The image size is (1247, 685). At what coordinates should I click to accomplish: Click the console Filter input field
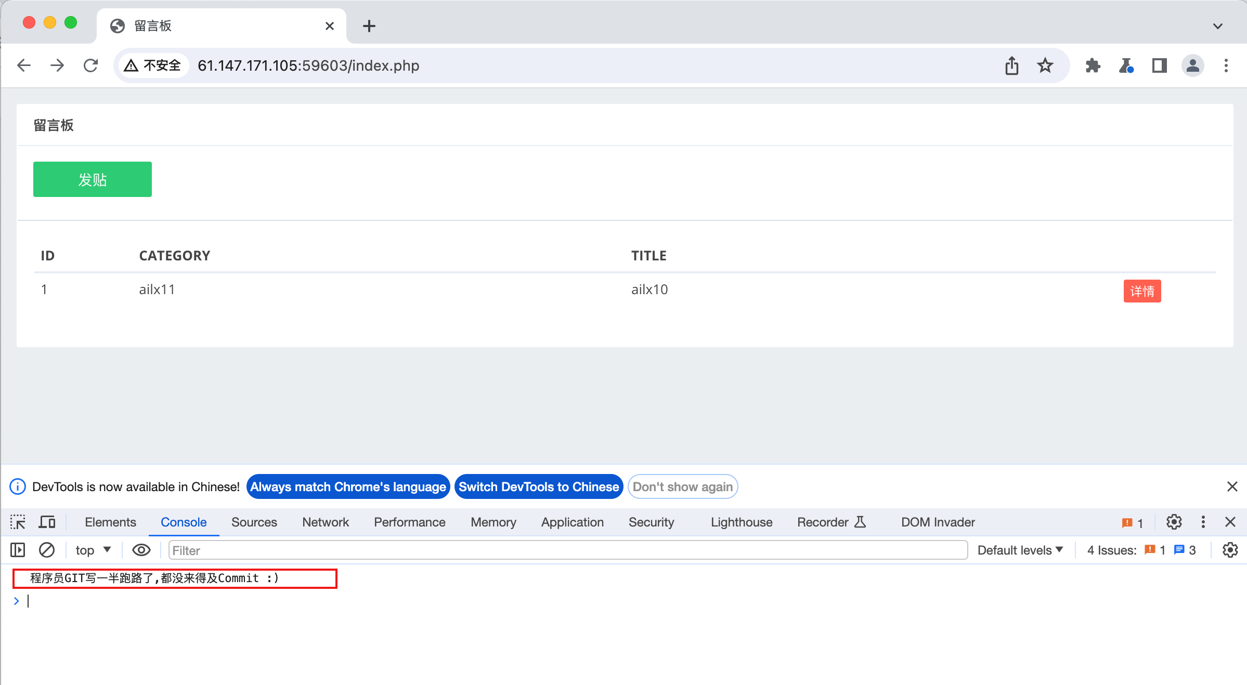pos(567,550)
